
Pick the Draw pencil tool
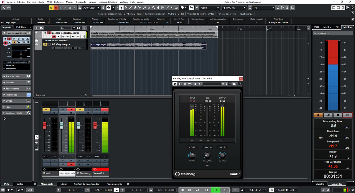pos(131,7)
